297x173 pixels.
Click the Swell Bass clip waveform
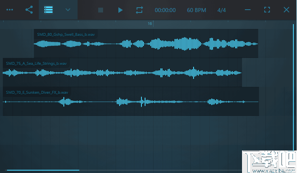click(146, 44)
